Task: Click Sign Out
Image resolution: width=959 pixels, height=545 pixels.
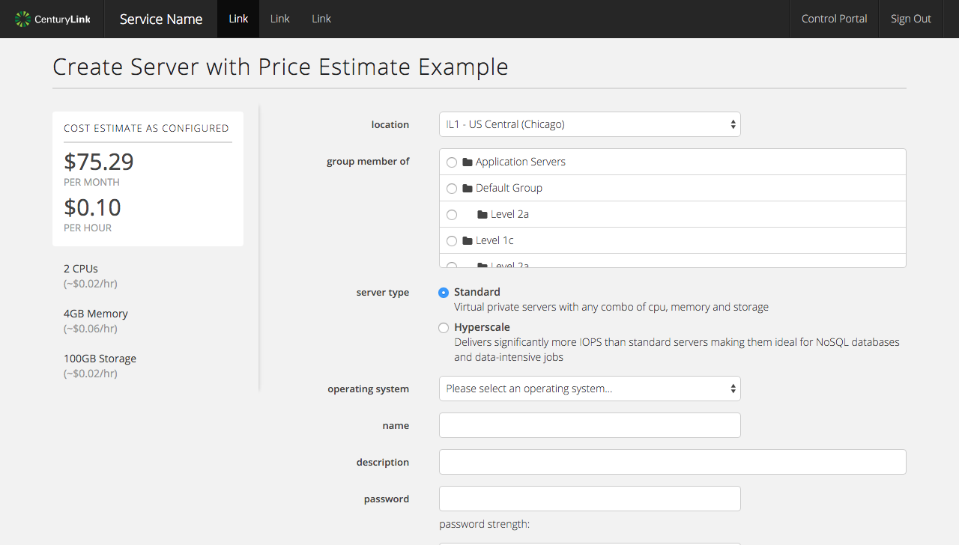Action: [911, 19]
